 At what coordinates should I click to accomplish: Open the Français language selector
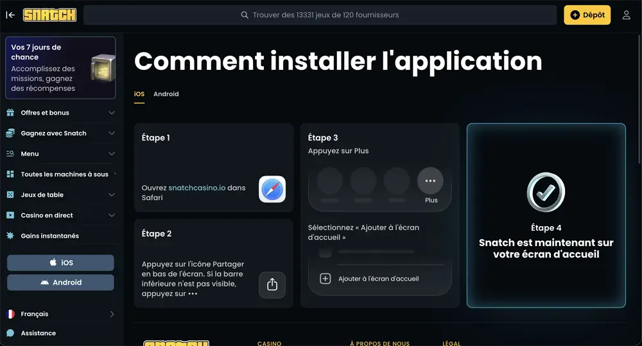point(60,314)
